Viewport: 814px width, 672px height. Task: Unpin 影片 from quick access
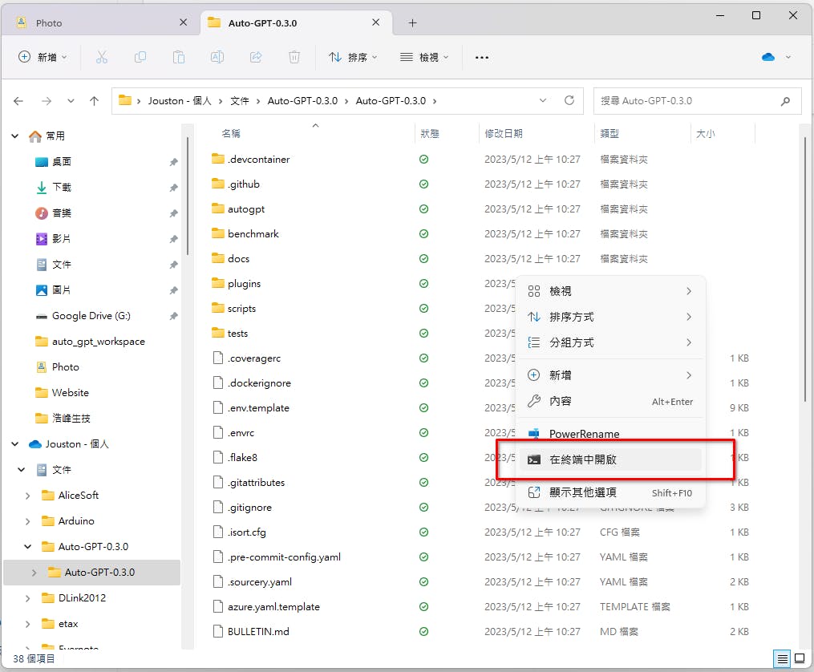point(173,239)
